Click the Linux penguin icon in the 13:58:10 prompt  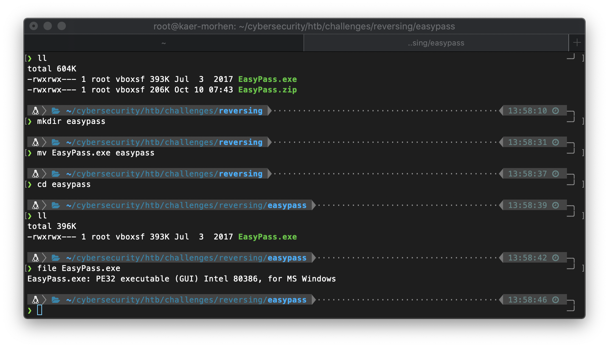pyautogui.click(x=35, y=111)
